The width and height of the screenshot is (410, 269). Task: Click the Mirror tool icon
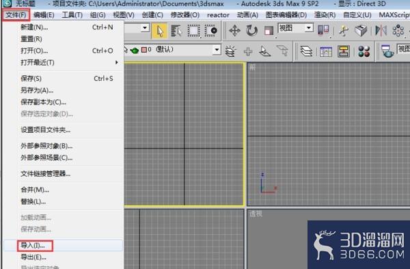pyautogui.click(x=381, y=31)
